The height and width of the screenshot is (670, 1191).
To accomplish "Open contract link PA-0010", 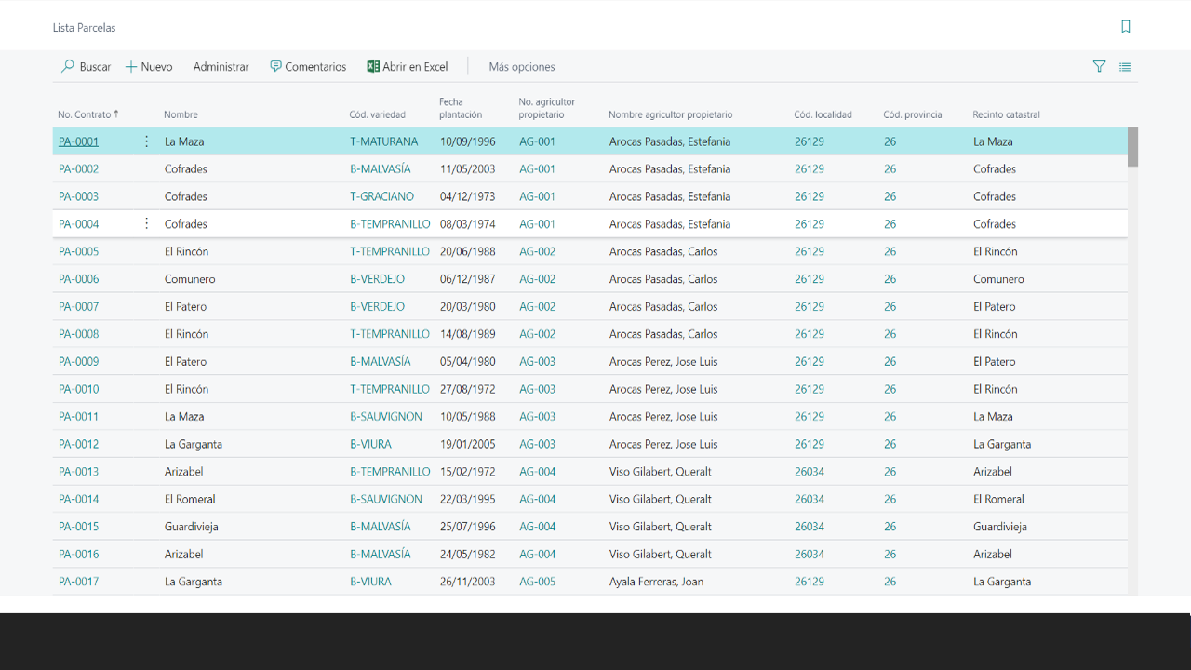I will click(78, 389).
